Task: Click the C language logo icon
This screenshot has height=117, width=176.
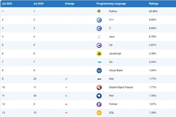Action: pos(99,28)
